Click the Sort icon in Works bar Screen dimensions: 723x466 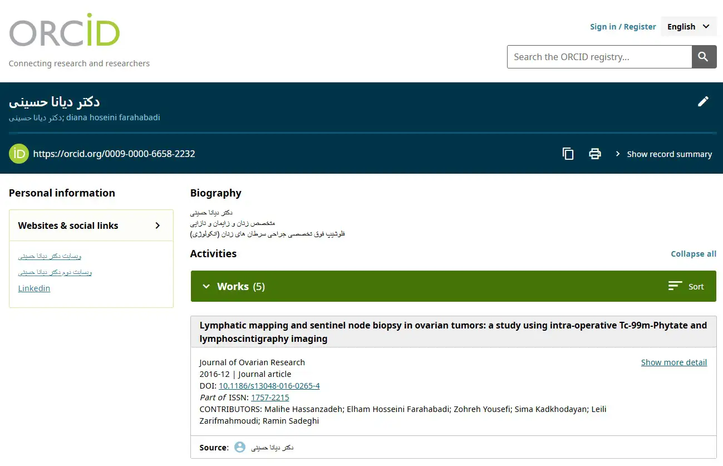pos(675,286)
